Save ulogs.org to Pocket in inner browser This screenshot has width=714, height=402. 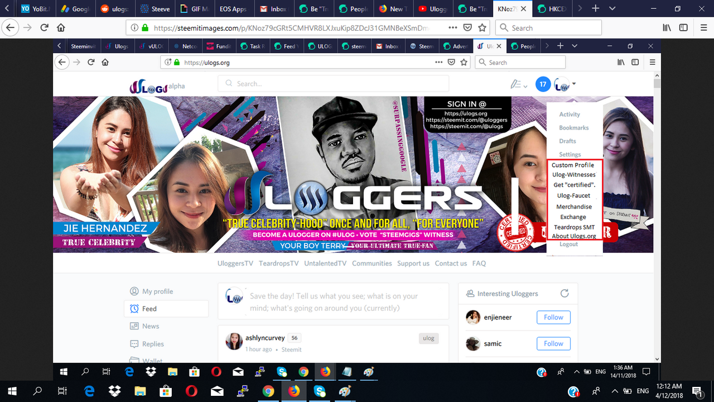[x=452, y=63]
